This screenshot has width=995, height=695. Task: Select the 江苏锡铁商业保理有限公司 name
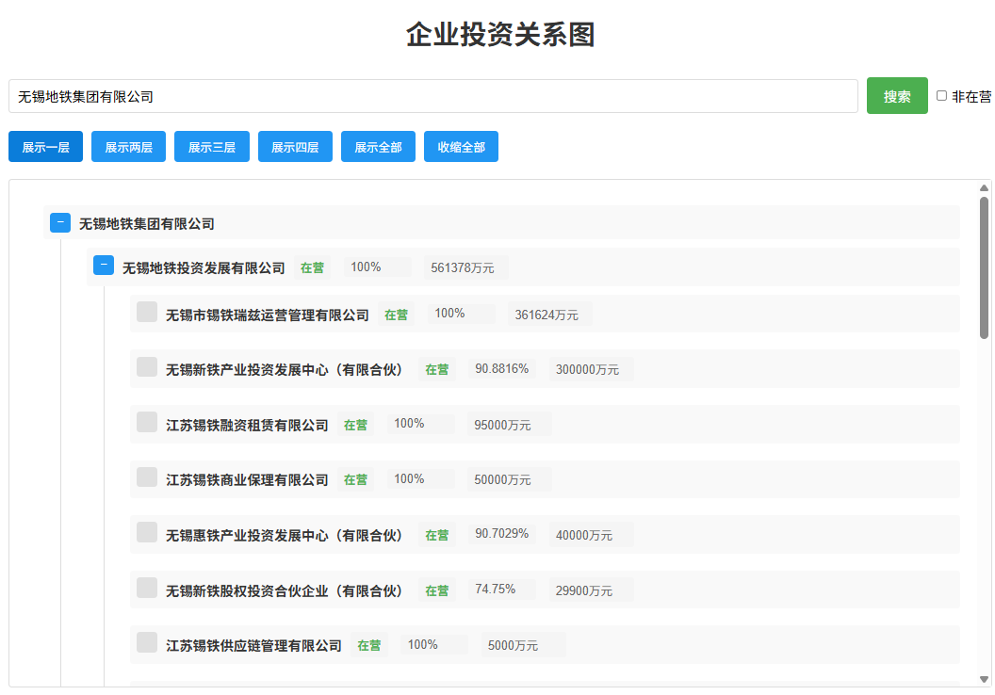coord(247,480)
